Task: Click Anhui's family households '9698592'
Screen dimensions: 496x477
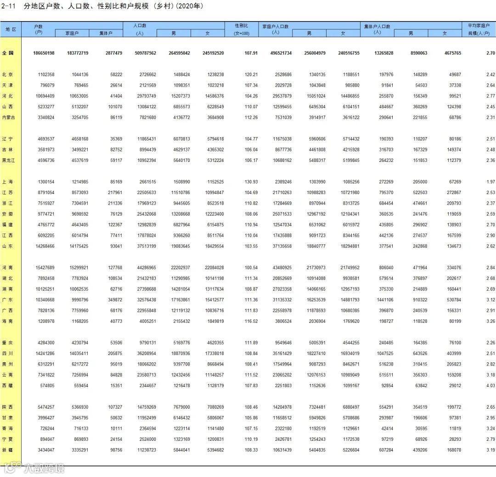Action: (80, 214)
